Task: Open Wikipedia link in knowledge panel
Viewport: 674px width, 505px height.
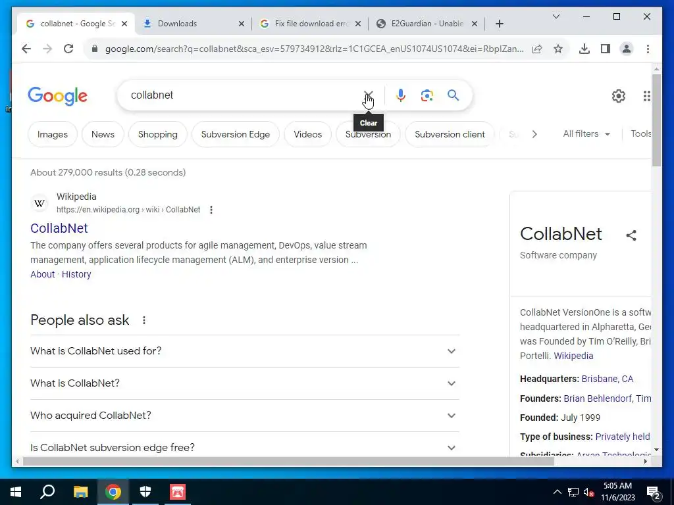Action: pyautogui.click(x=573, y=356)
